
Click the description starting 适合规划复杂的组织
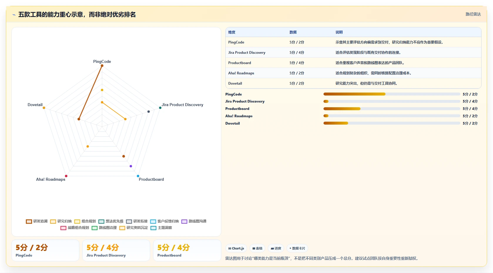[374, 73]
